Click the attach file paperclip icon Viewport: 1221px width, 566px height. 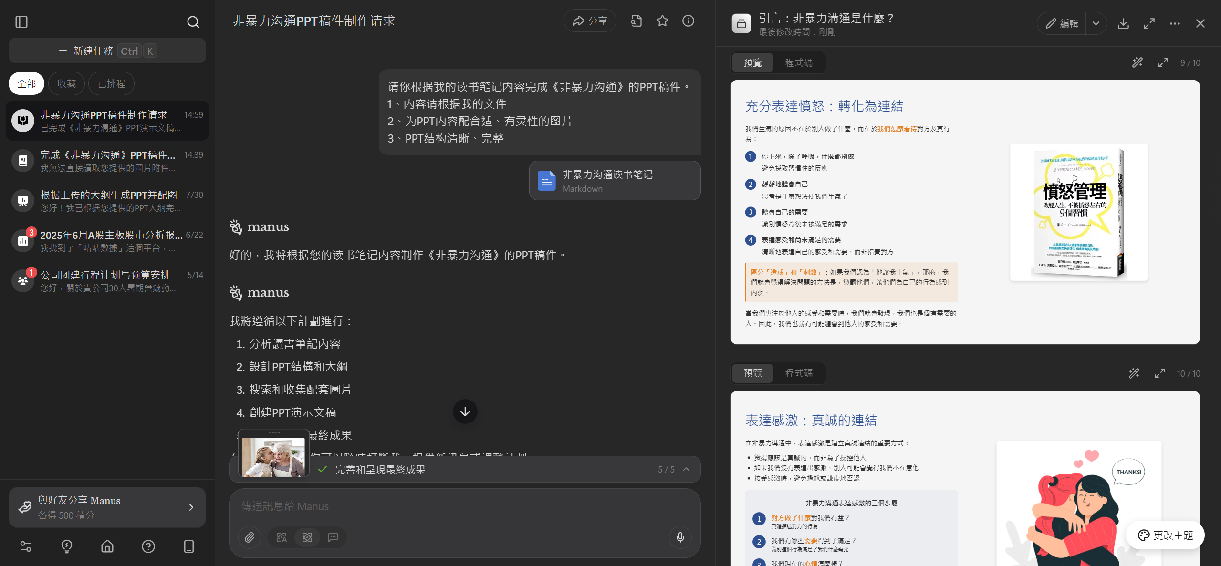[x=250, y=537]
